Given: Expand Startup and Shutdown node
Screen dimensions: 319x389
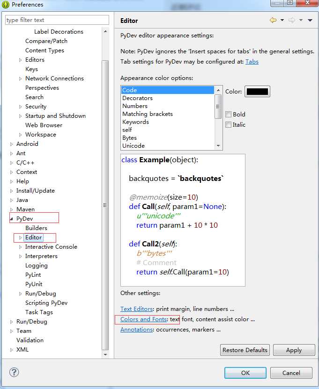Looking at the screenshot, I should click(21, 116).
